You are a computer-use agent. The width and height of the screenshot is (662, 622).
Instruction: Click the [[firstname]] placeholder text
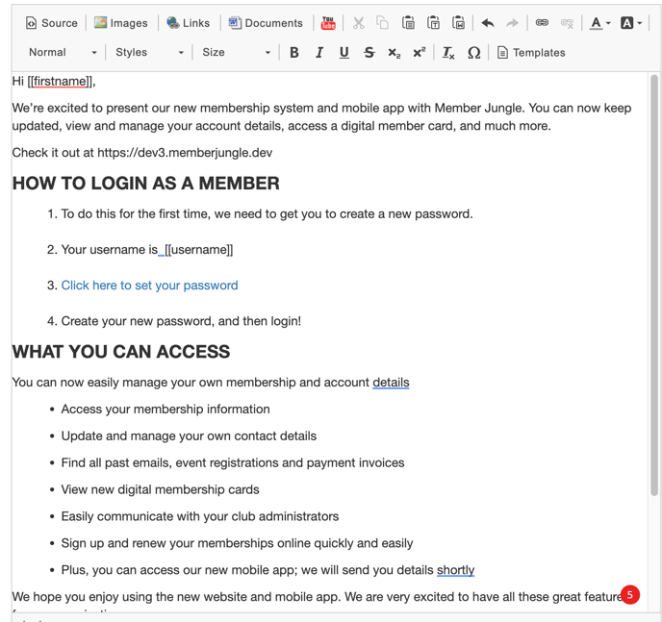coord(61,81)
